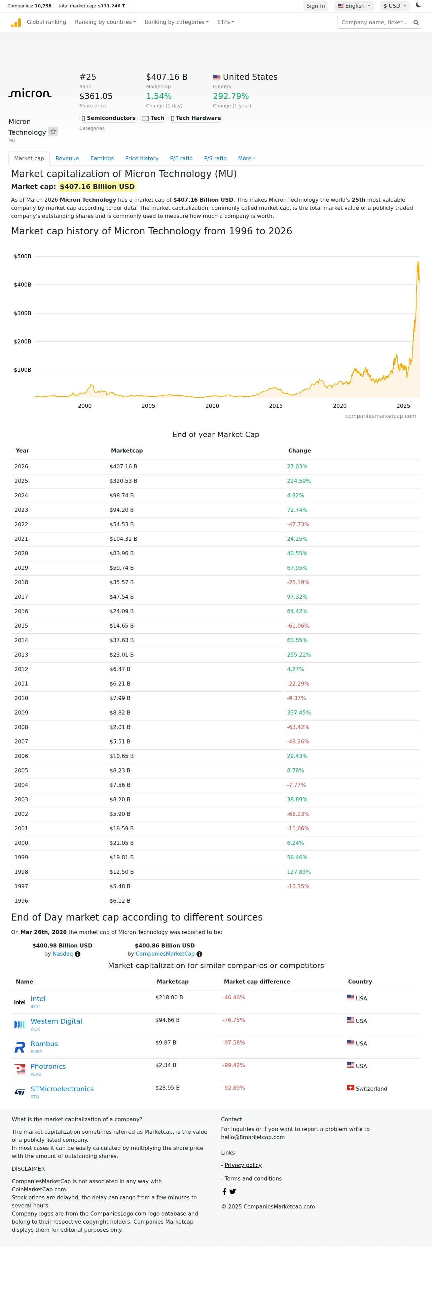Open the USD currency selector
This screenshot has height=1297, width=432.
(394, 6)
